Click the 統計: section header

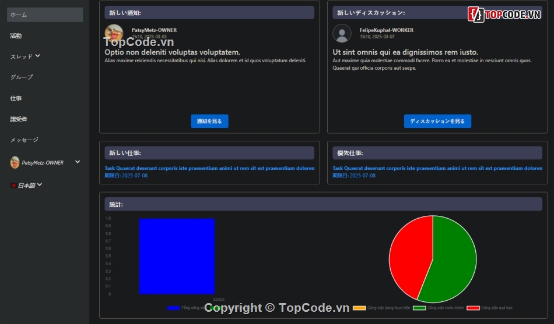pyautogui.click(x=323, y=205)
